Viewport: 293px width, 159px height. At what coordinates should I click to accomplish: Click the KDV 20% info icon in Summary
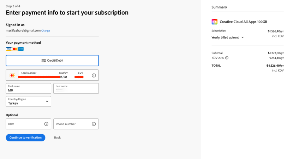pyautogui.click(x=227, y=58)
